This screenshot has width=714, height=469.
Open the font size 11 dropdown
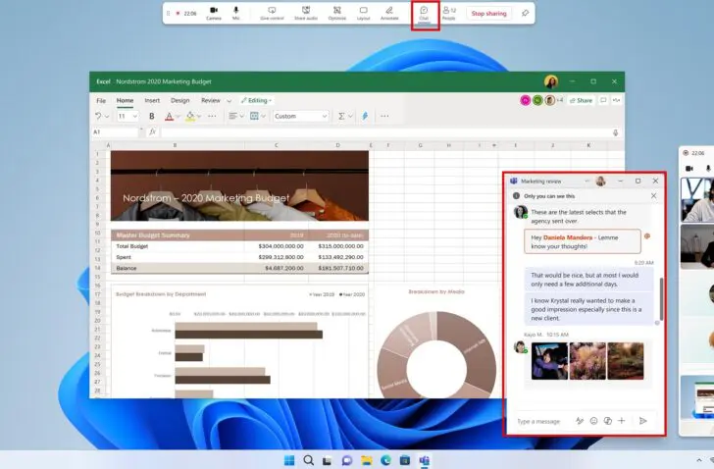point(127,116)
